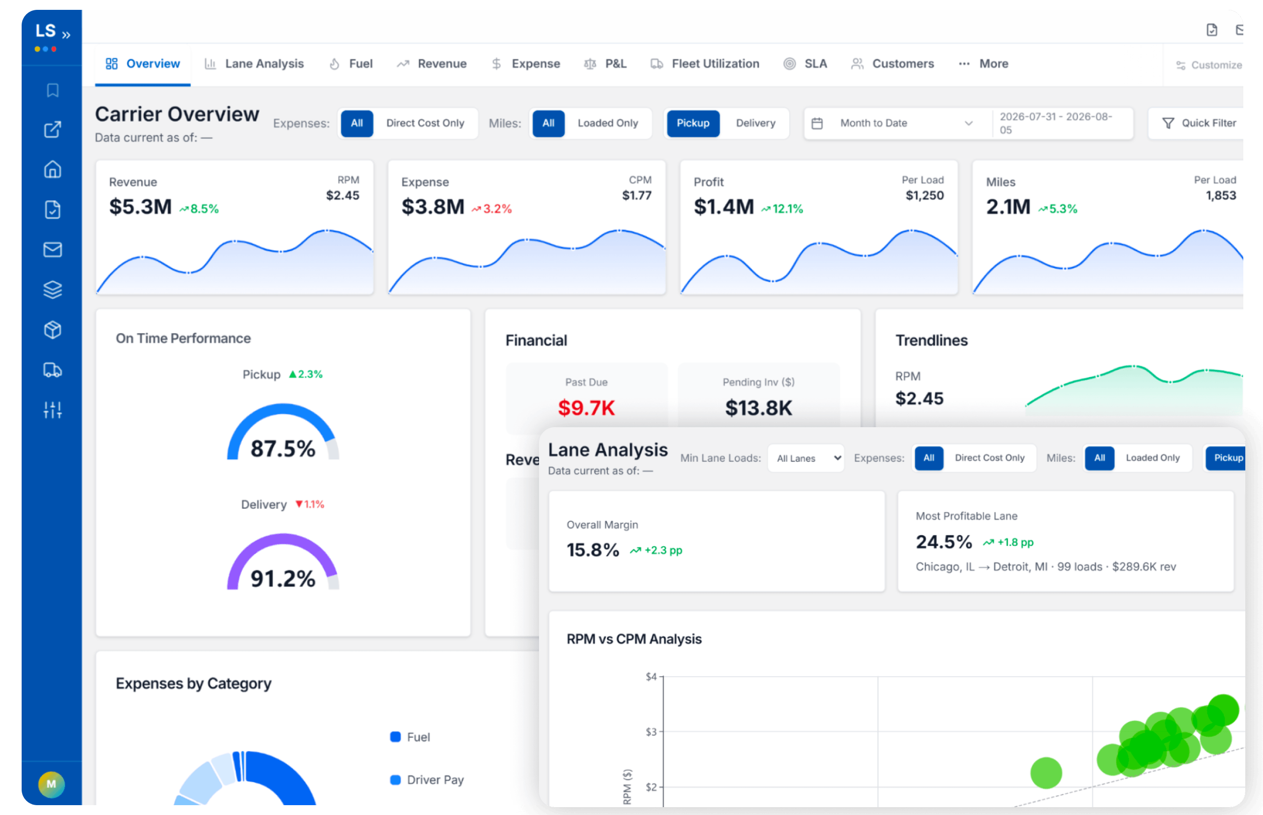Click the Fleet Utilization truck icon
This screenshot has height=815, width=1263.
pos(657,63)
